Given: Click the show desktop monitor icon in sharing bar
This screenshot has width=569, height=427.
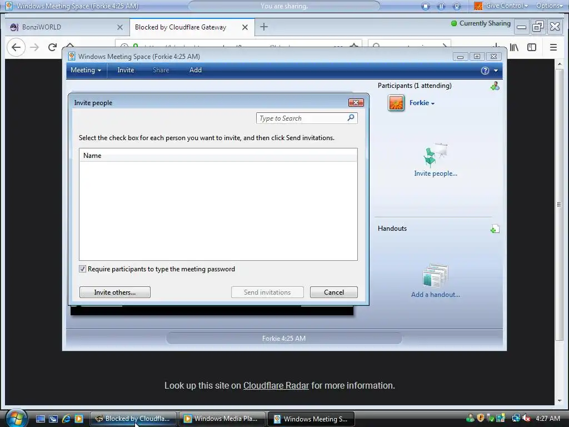Looking at the screenshot, I should tap(457, 6).
